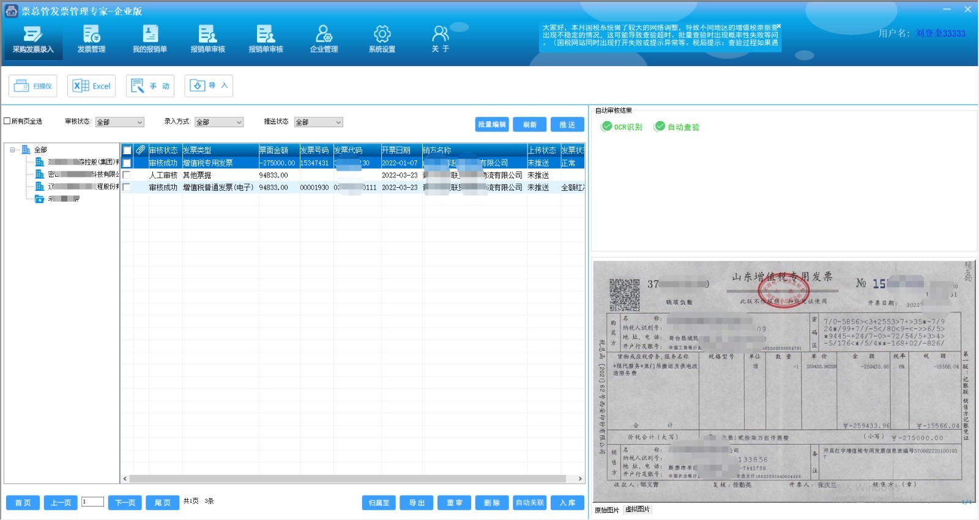Screen dimensions: 979x520
Task: Open the 审核状态 dropdown
Action: tap(119, 122)
